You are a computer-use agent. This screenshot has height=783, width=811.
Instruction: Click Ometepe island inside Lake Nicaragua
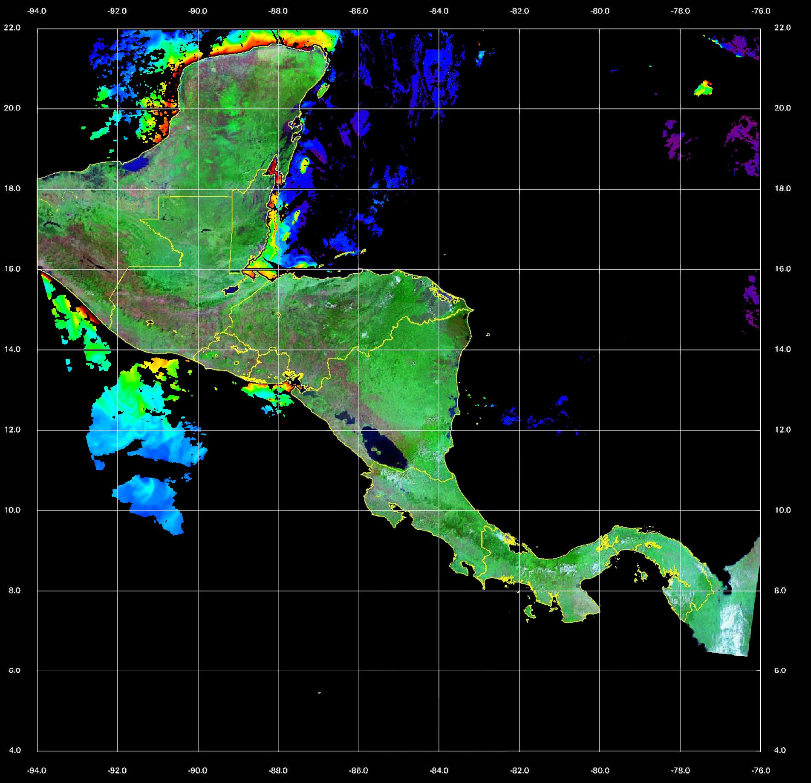376,449
